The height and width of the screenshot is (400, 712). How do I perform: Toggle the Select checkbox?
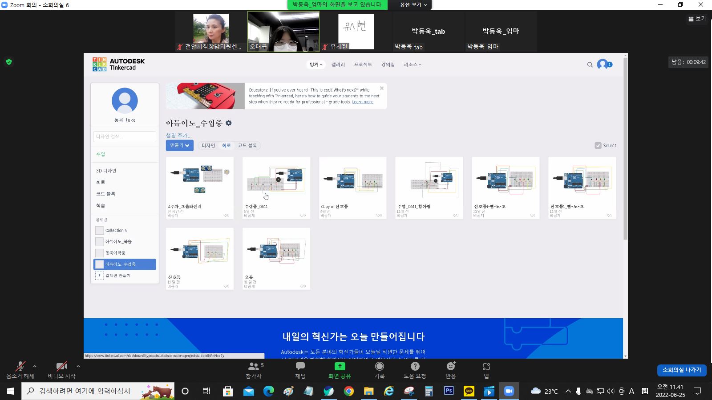tap(598, 145)
